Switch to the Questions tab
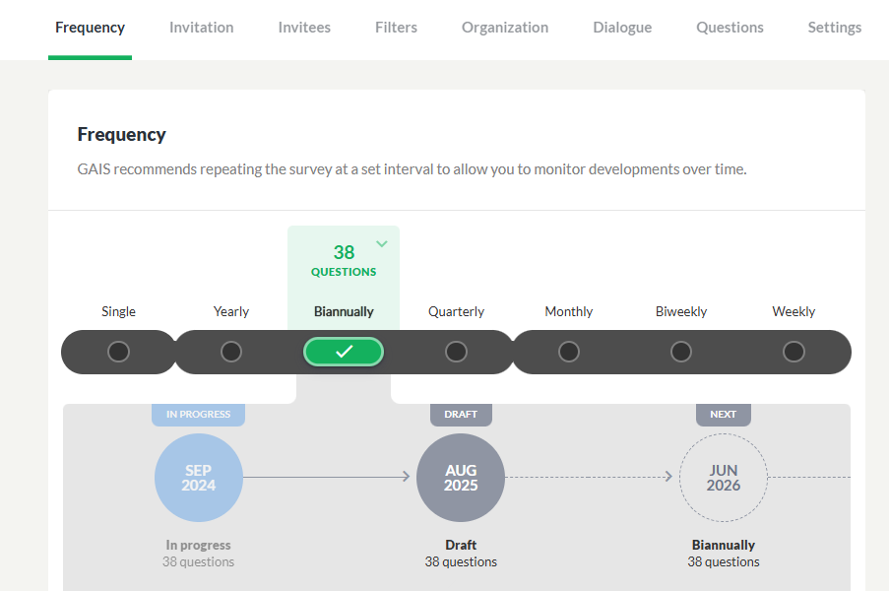The image size is (889, 591). 730,28
